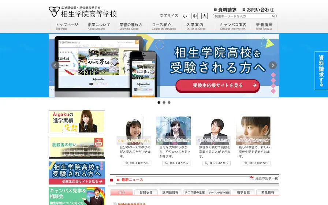
Task: Show previous slide with left arrow
Action: [x=55, y=65]
